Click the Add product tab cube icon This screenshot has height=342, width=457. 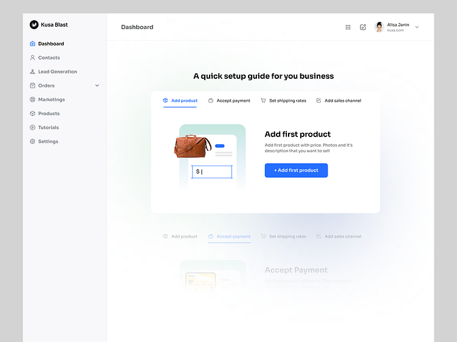point(165,100)
